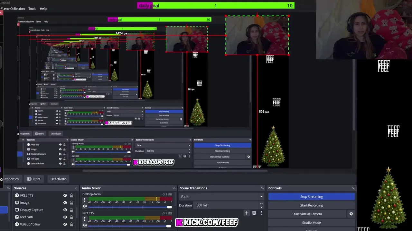Decrease transition duration with down arrow
Image resolution: width=412 pixels, height=231 pixels.
(261, 207)
